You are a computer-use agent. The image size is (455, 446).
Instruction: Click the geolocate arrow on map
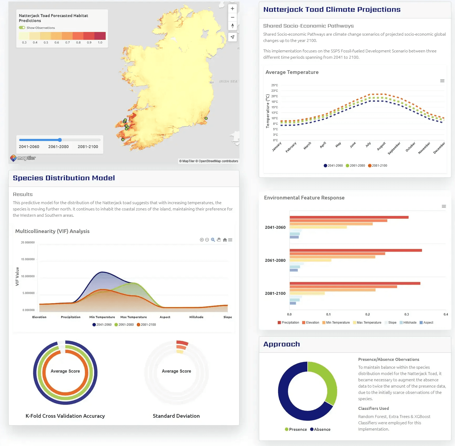pyautogui.click(x=232, y=37)
